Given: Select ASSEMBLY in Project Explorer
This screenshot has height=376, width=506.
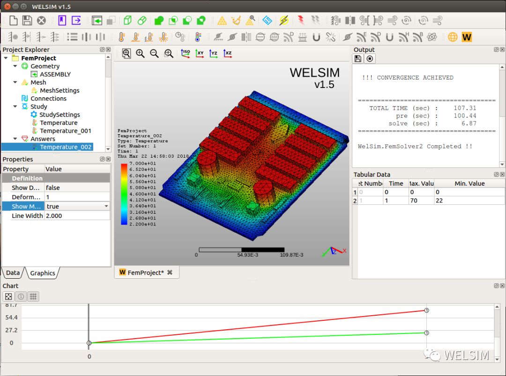Looking at the screenshot, I should point(55,74).
